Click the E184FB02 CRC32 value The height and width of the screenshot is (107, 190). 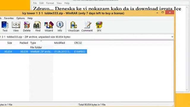80,51
